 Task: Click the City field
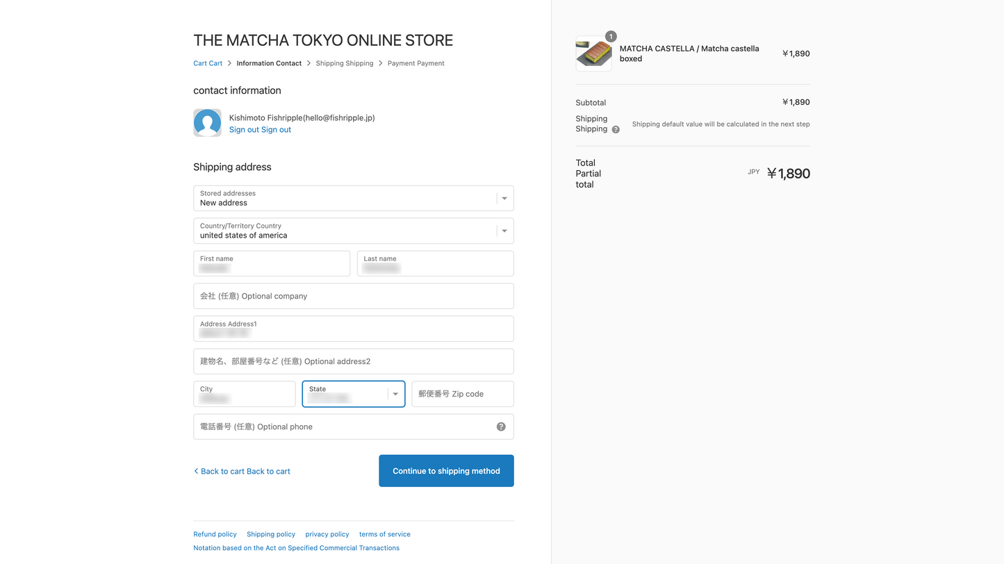(x=245, y=394)
